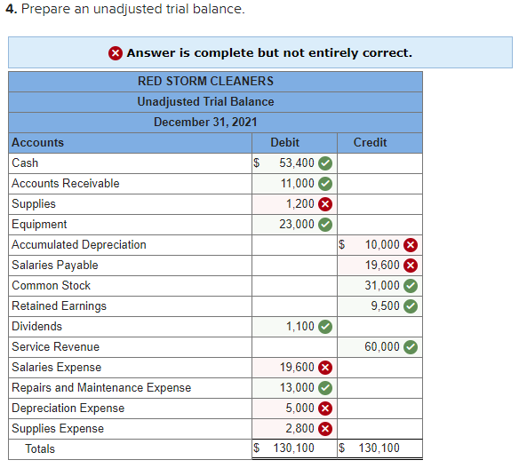Click the 'December 31, 2021' date heading
The height and width of the screenshot is (468, 519).
(x=205, y=123)
